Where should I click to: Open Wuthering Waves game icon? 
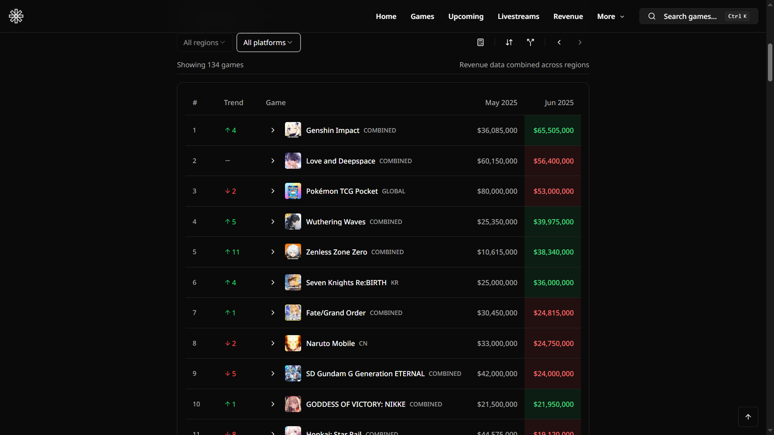click(x=293, y=222)
